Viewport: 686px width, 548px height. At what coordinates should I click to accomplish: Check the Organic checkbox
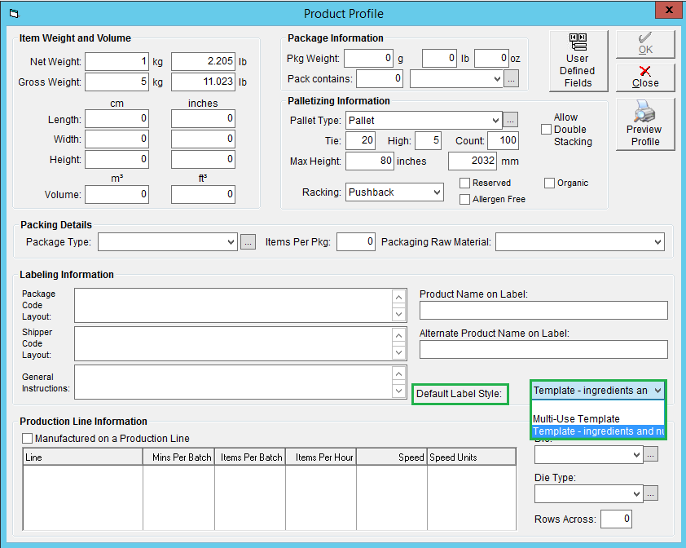click(x=549, y=183)
